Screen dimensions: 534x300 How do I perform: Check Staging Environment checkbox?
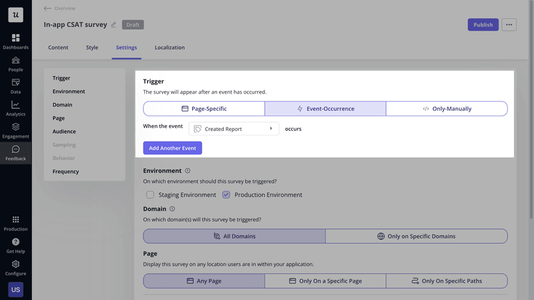(x=150, y=194)
